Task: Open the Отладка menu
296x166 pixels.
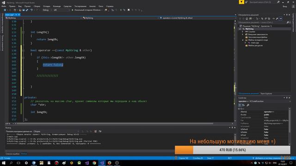Action: [x=46, y=6]
